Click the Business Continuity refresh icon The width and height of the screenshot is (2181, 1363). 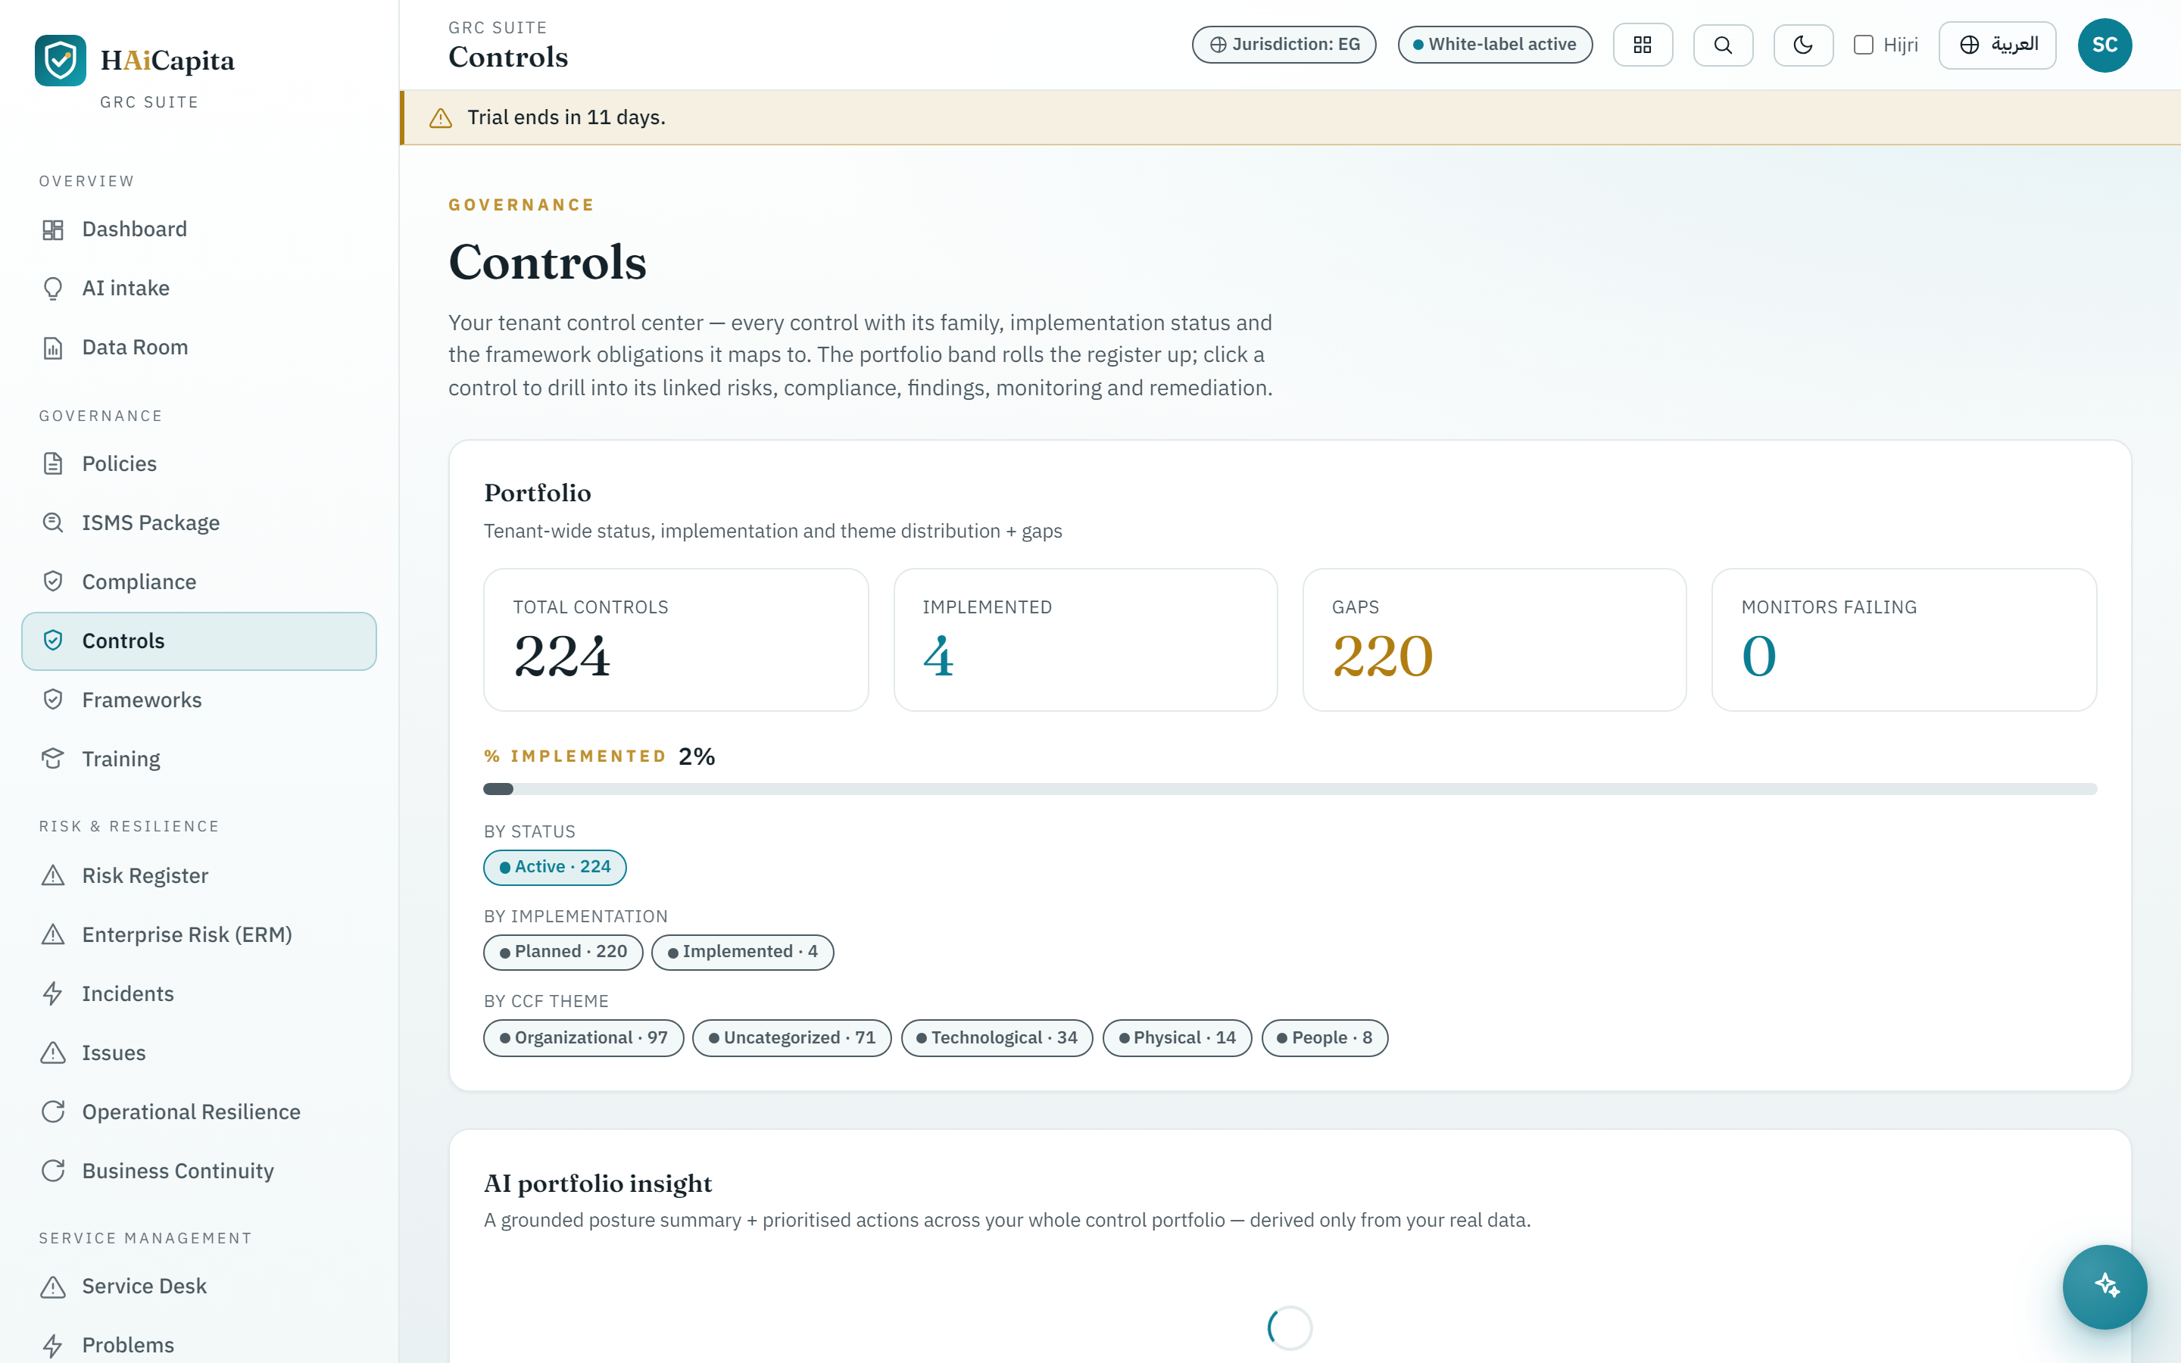53,1171
